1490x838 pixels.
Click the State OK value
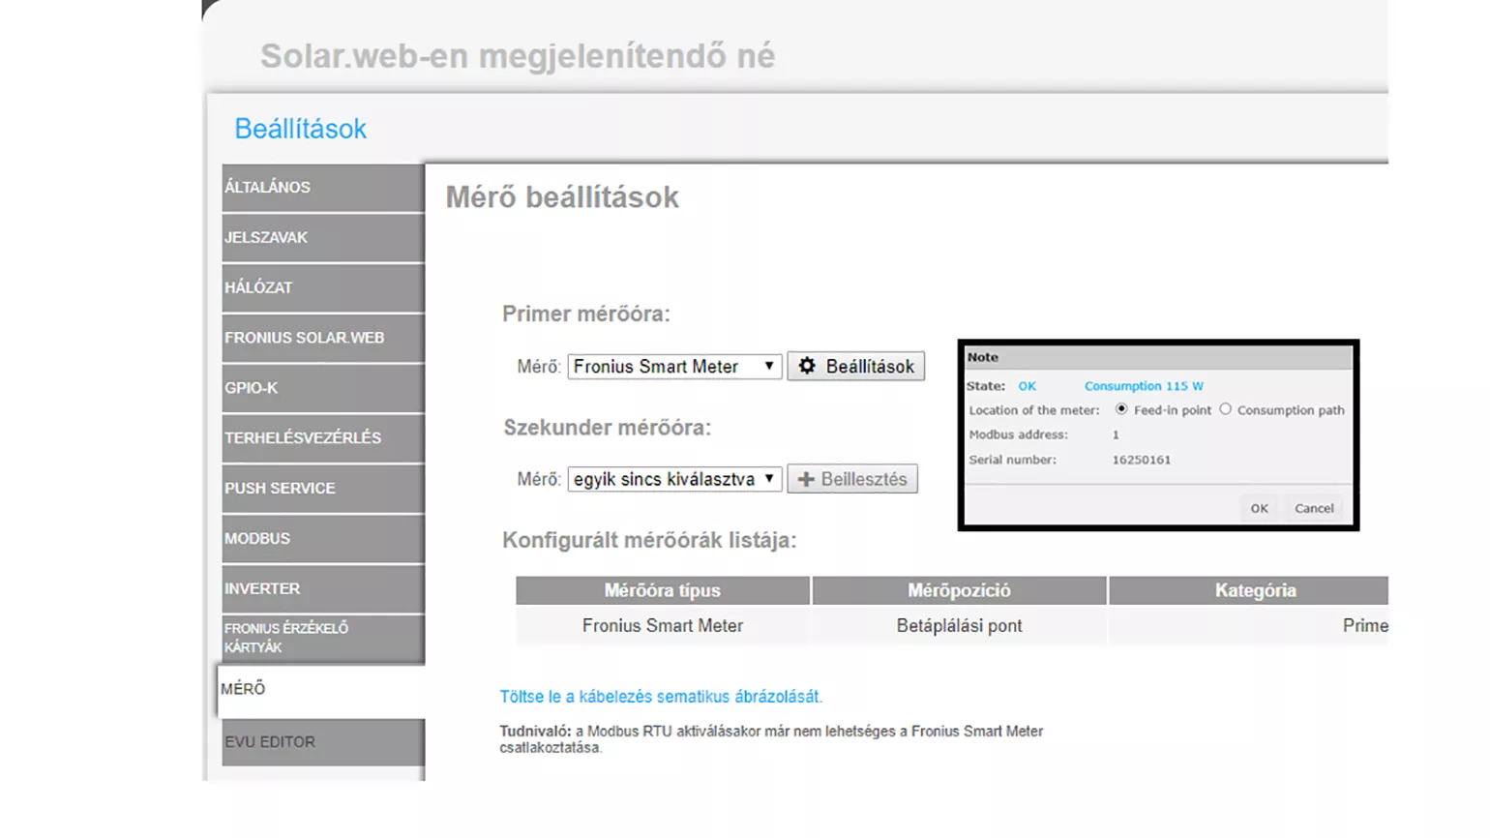1027,386
